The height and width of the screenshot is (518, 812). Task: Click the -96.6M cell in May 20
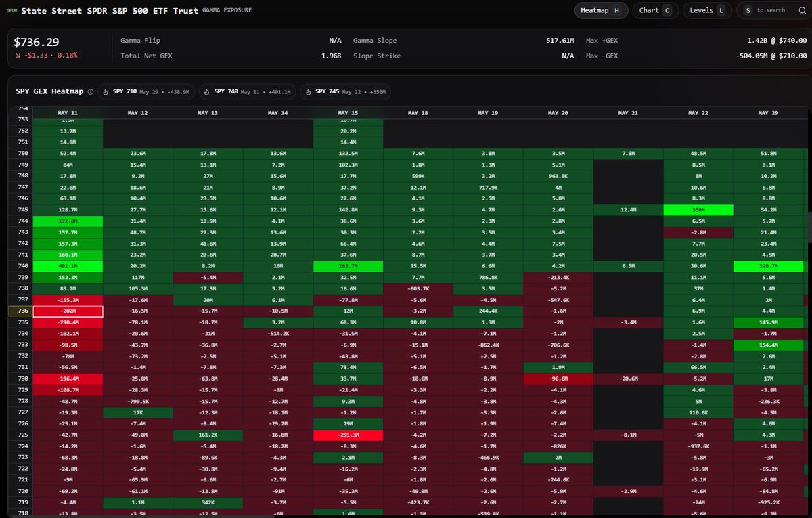[x=558, y=379]
